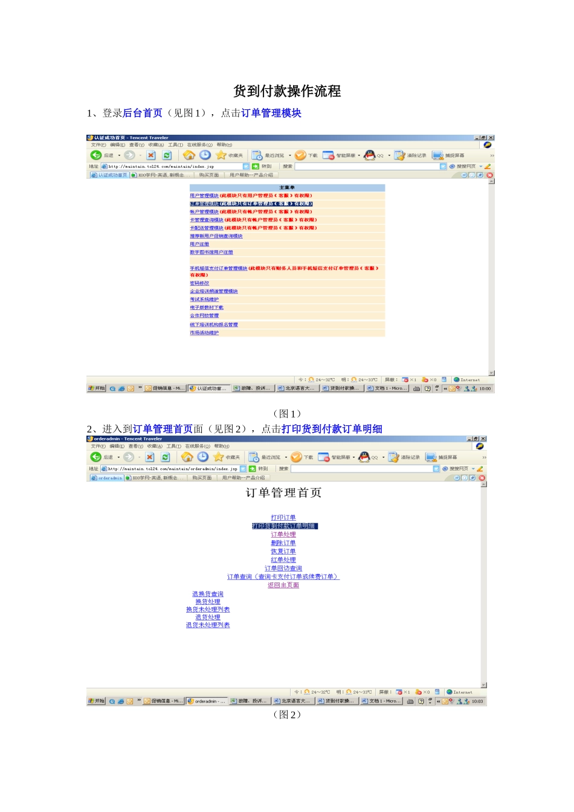574x812 pixels.
Task: Expand 智能屏蔽 dropdown arrow in 认证成功首页 browser
Action: coord(359,155)
